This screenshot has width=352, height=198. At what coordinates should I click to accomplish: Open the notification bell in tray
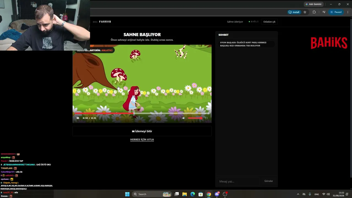click(x=347, y=194)
